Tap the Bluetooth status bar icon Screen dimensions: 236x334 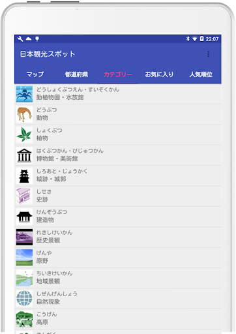[188, 39]
